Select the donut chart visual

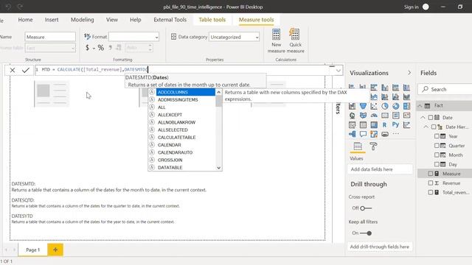[x=395, y=106]
